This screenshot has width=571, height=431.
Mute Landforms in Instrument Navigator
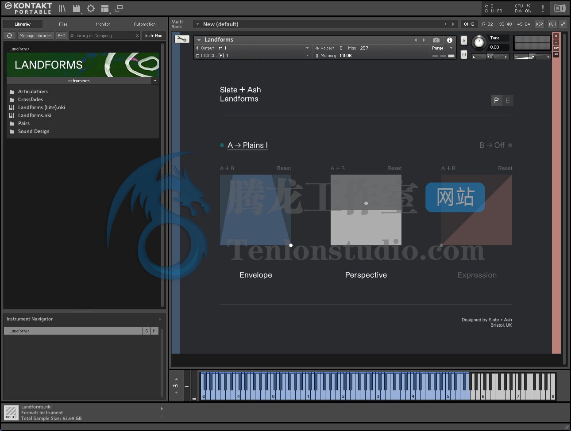[154, 331]
